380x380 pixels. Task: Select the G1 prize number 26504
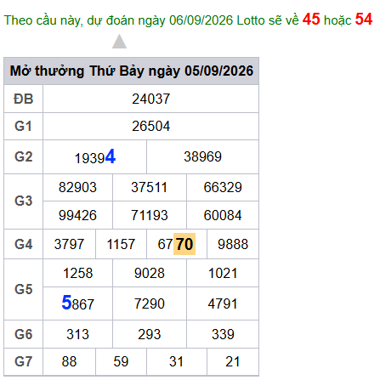click(x=151, y=126)
